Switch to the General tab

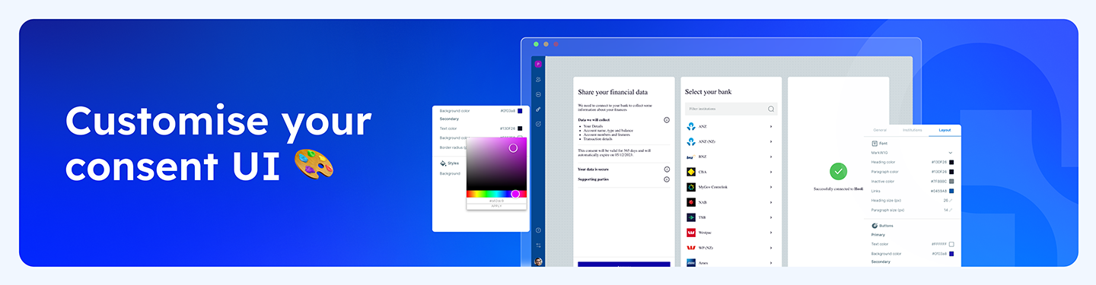point(879,131)
